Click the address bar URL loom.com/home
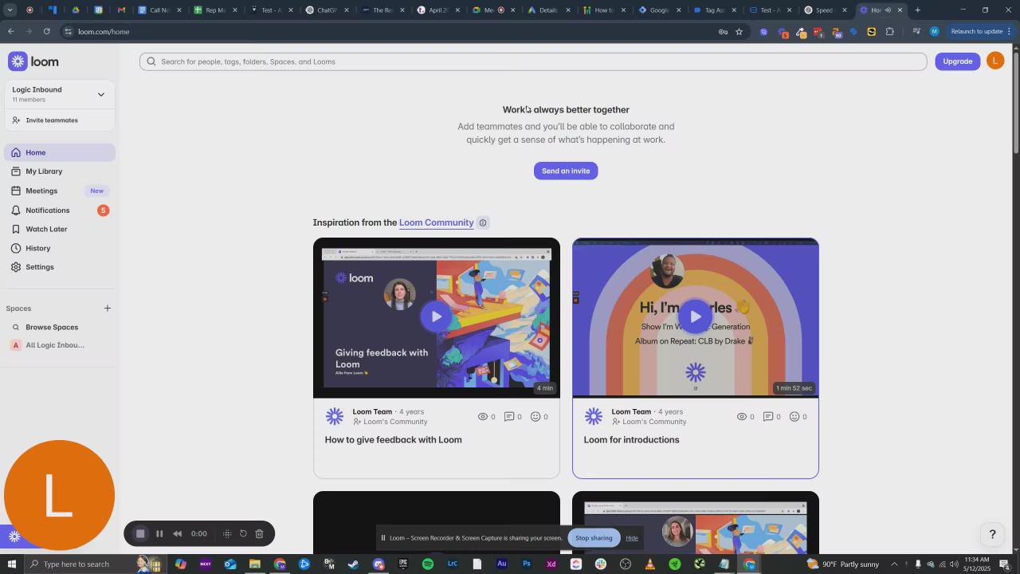Viewport: 1020px width, 574px height. coord(104,32)
